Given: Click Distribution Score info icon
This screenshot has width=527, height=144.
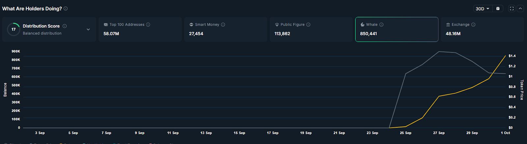Looking at the screenshot, I should pyautogui.click(x=65, y=26).
